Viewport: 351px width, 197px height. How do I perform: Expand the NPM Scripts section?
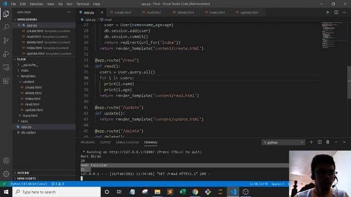click(26, 178)
